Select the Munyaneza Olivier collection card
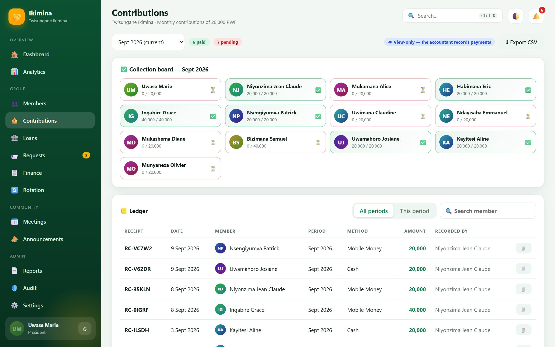 click(170, 168)
